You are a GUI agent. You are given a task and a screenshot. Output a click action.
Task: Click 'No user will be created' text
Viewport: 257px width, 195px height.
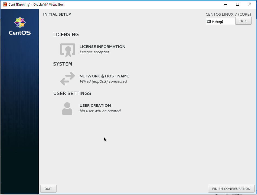[100, 111]
